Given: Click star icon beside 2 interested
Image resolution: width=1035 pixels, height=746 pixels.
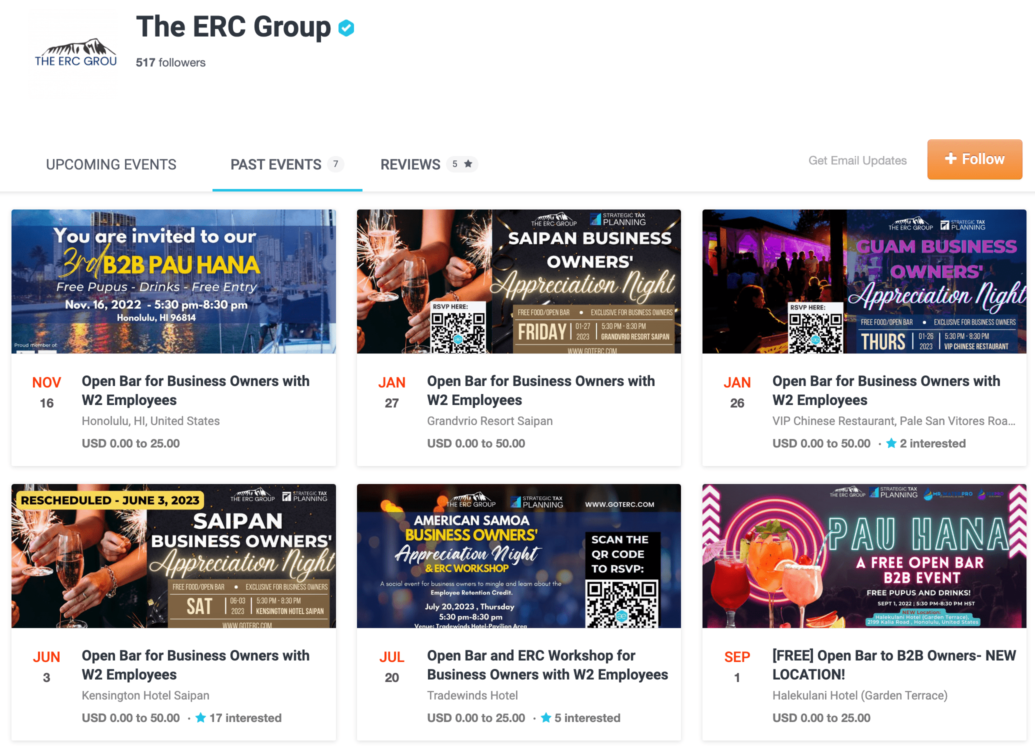Looking at the screenshot, I should pos(891,443).
